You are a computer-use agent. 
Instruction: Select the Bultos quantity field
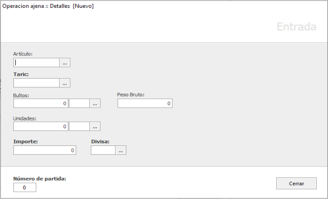tap(41, 103)
